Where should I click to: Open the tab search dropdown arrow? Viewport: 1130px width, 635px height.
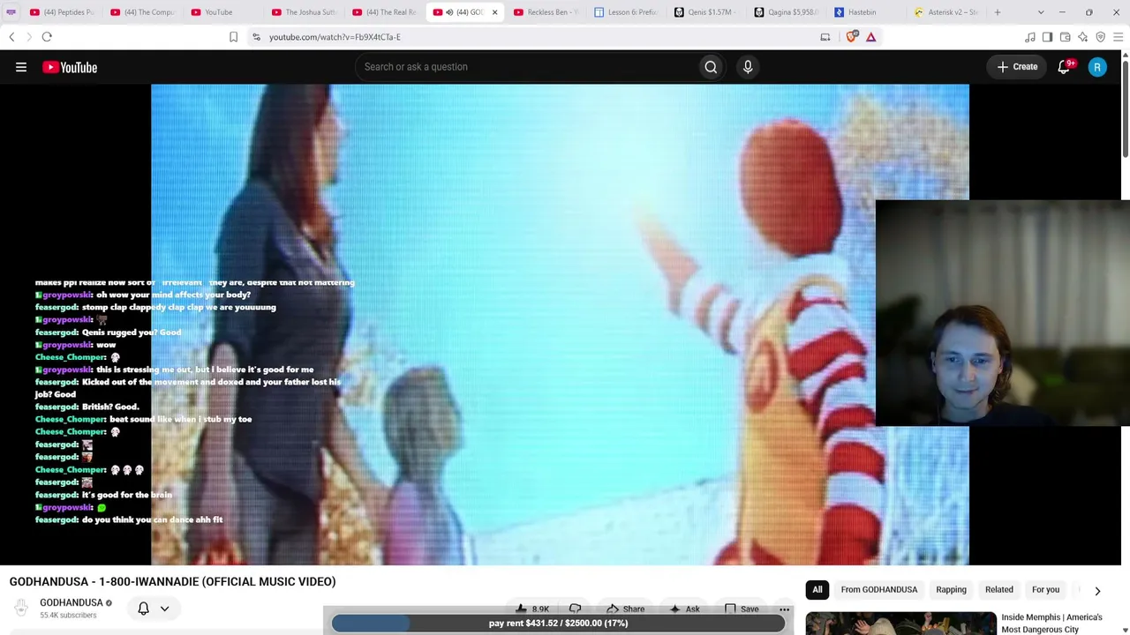(x=1041, y=12)
